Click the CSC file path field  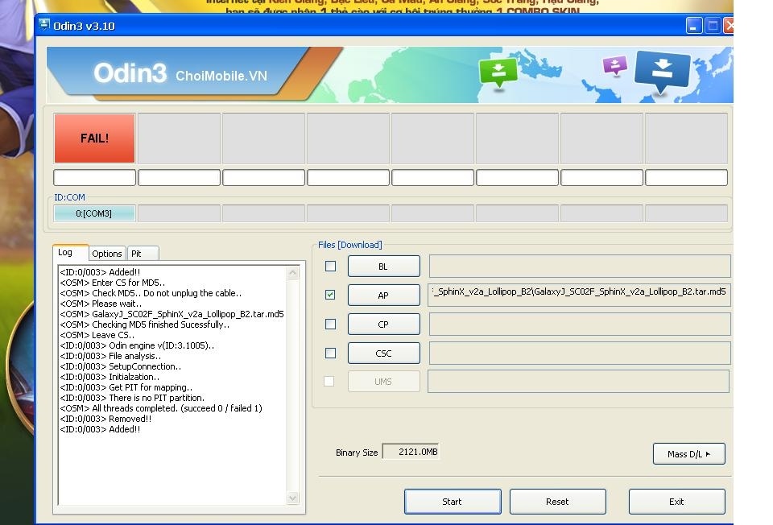pos(580,353)
